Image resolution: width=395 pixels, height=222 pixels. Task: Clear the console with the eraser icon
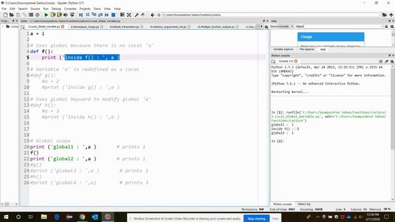point(387,61)
